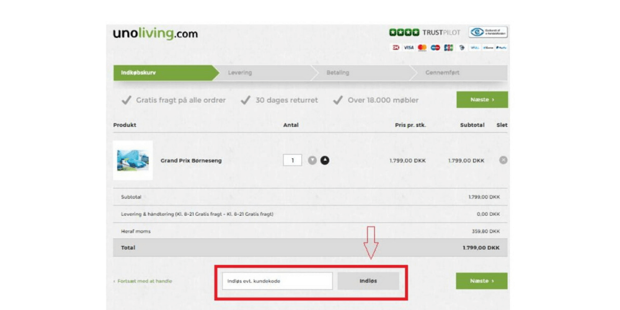Click the Fortsæt med at handle link
Screen dimensions: 620x310
[143, 281]
